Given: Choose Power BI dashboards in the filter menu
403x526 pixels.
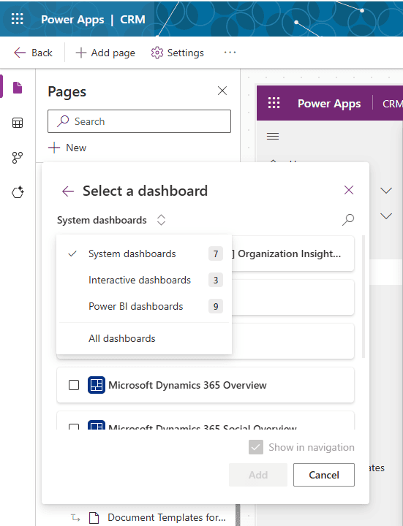Looking at the screenshot, I should coord(144,306).
